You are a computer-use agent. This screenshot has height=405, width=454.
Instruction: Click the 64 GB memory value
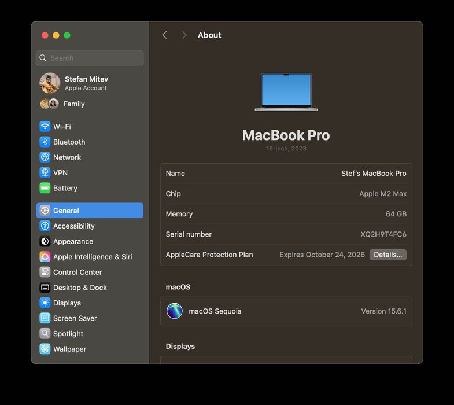click(396, 214)
